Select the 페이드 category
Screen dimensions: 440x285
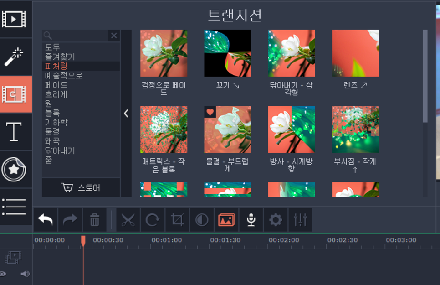(x=81, y=85)
